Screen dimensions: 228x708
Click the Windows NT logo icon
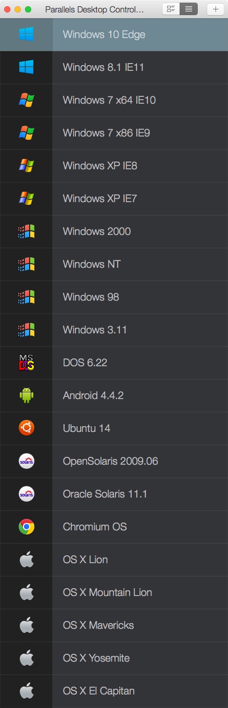[26, 264]
